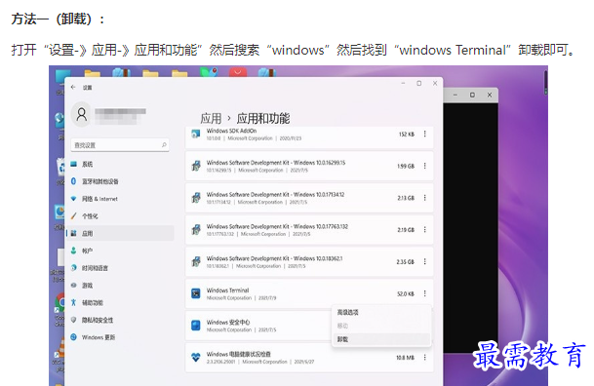Focus the Settings search box
Screen dimensions: 594x386
pos(120,145)
